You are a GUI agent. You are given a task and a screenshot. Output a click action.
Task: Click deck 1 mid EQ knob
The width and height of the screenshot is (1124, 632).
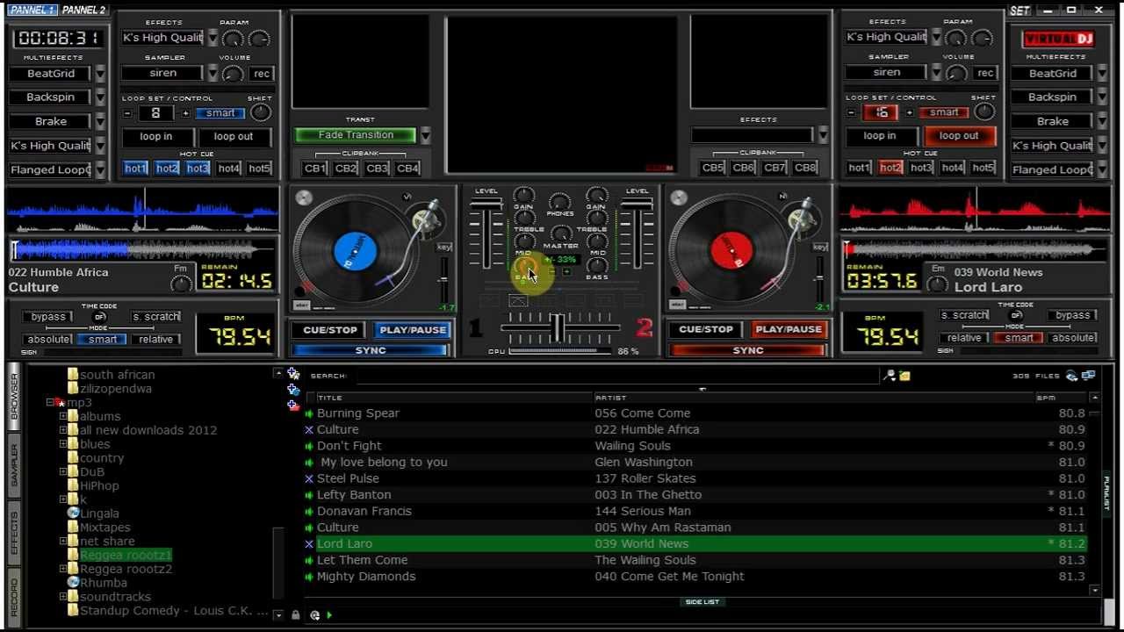tap(524, 241)
